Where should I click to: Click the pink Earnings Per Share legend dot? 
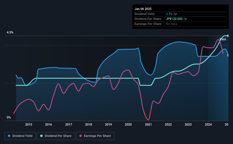tap(81, 136)
